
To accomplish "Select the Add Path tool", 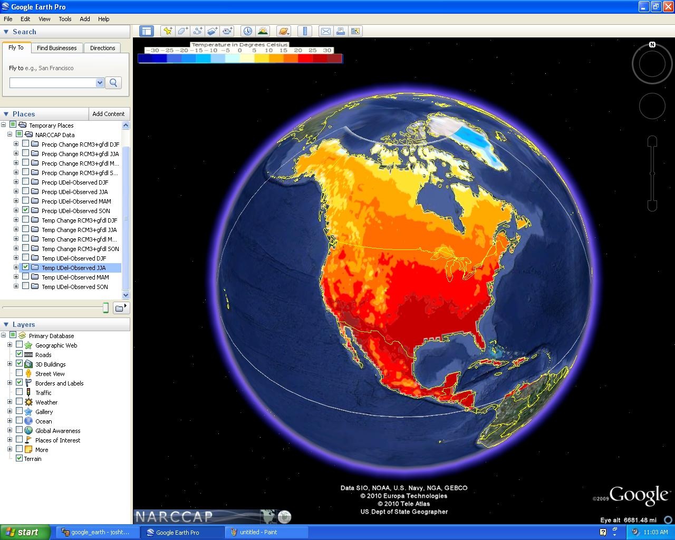I will click(197, 31).
